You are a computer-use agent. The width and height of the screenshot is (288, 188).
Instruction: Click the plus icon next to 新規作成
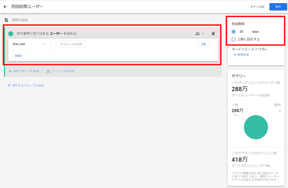tap(235, 55)
